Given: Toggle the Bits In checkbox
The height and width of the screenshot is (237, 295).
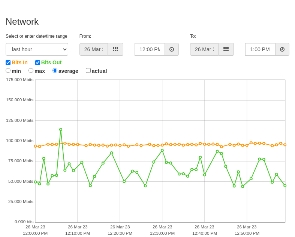Looking at the screenshot, I should (8, 62).
